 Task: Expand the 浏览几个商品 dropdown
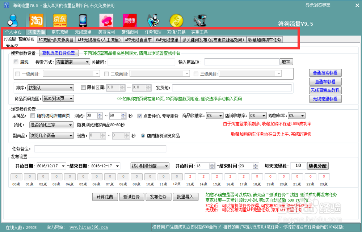pyautogui.click(x=51, y=135)
